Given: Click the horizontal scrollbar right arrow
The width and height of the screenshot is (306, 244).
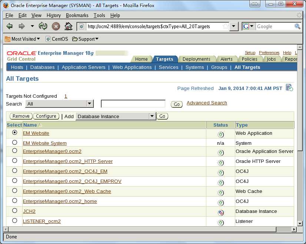Looking at the screenshot, I should (294, 229).
